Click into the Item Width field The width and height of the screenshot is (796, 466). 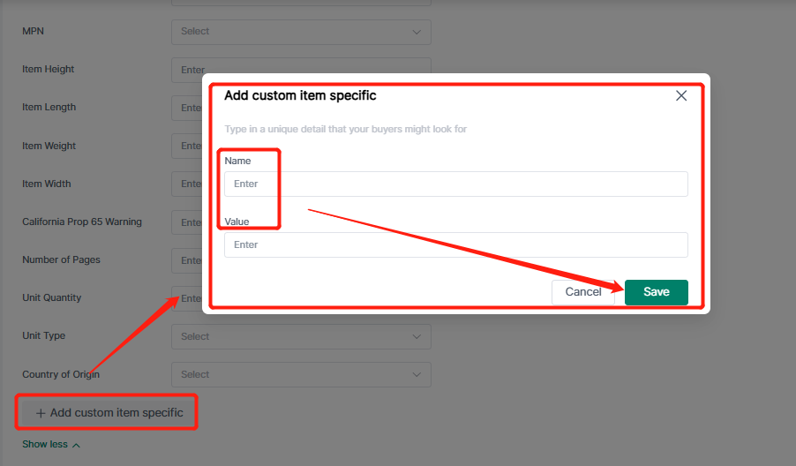tap(187, 184)
